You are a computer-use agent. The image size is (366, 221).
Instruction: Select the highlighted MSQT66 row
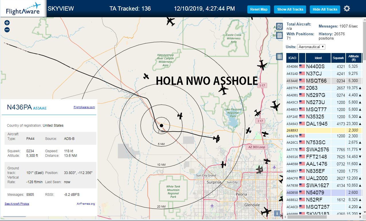pyautogui.click(x=324, y=81)
